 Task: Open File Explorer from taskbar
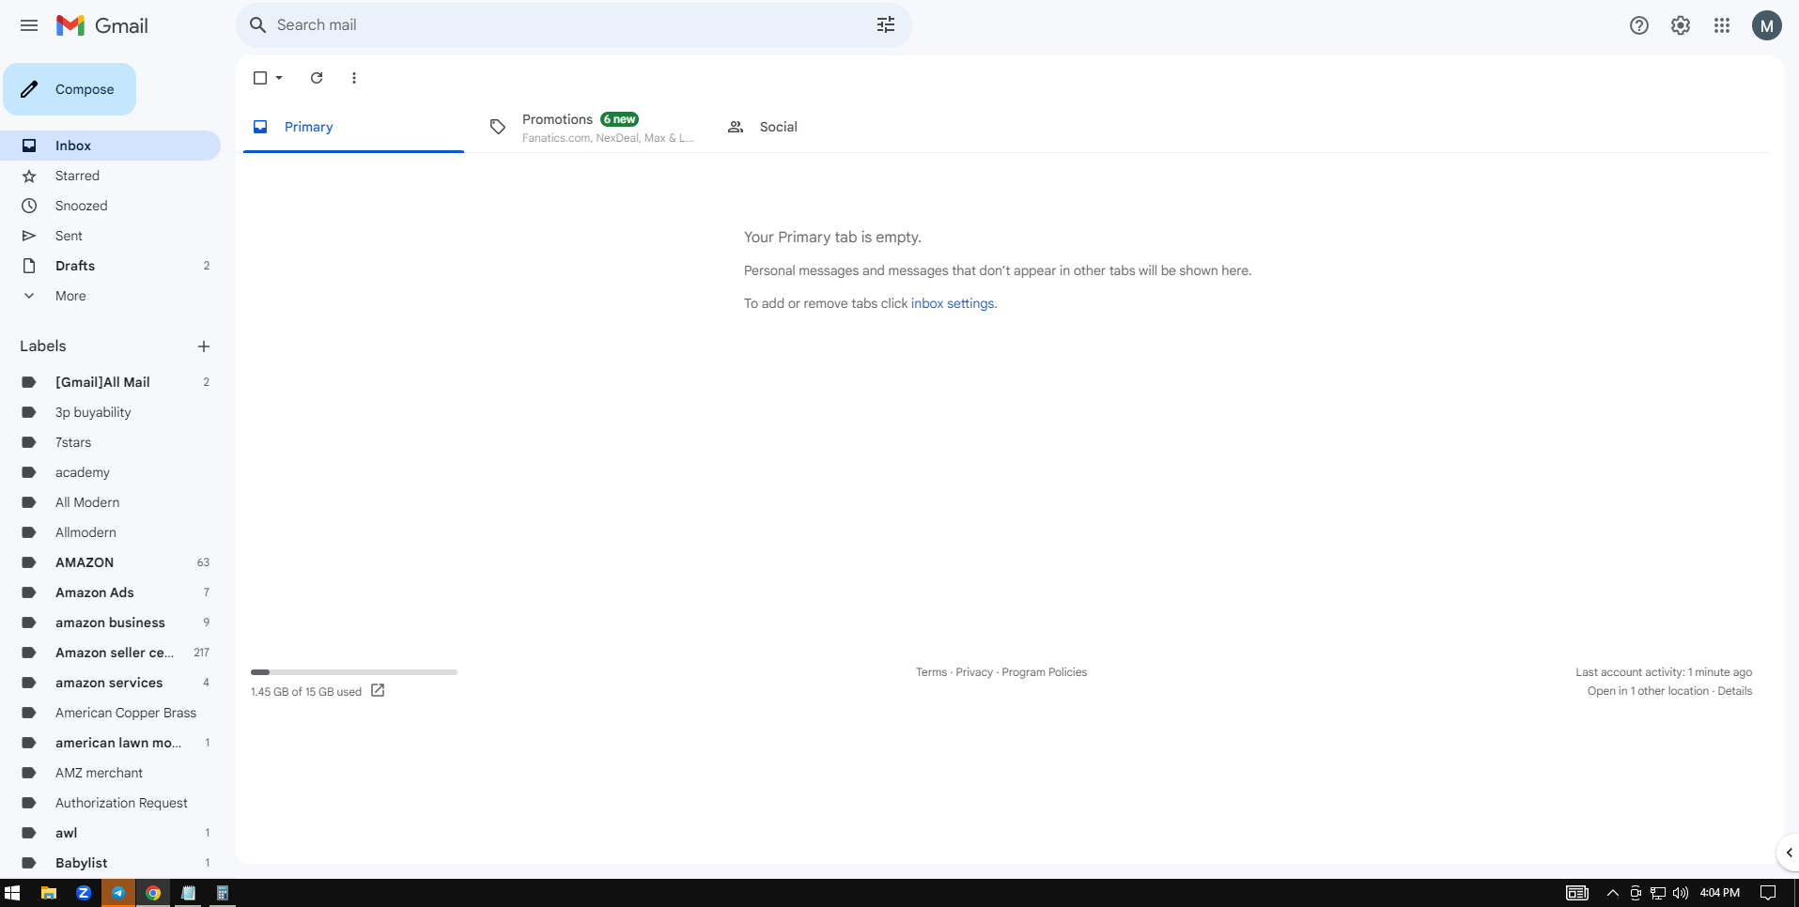49,893
